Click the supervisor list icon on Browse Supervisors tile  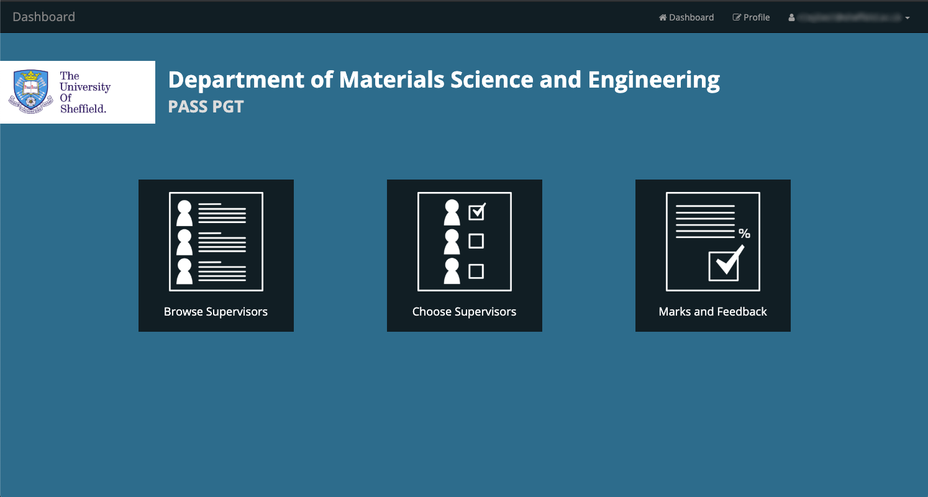[x=216, y=242]
